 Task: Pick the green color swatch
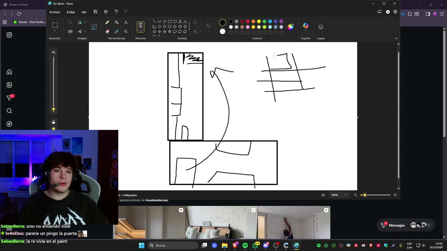264,22
